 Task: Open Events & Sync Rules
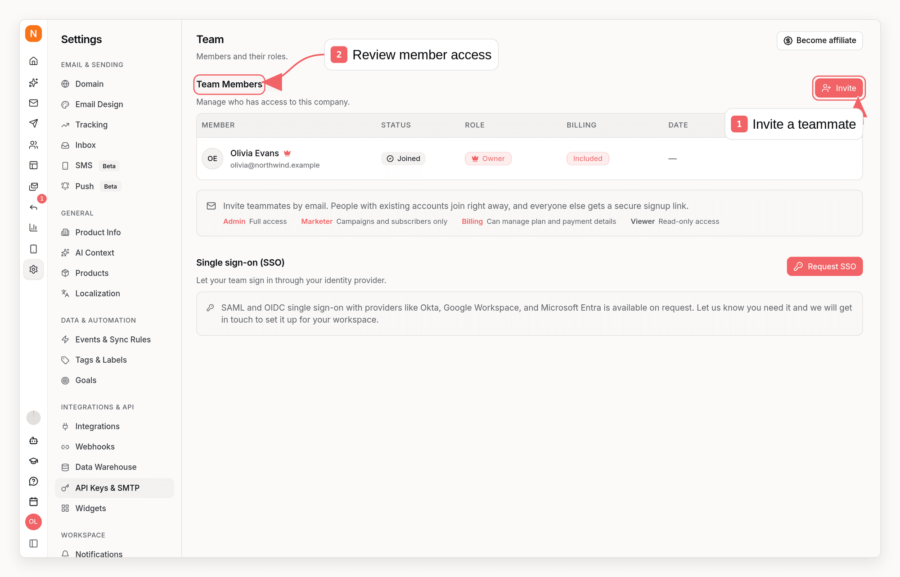(x=114, y=339)
